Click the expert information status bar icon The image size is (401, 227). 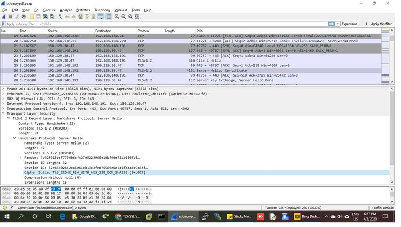tap(4, 207)
